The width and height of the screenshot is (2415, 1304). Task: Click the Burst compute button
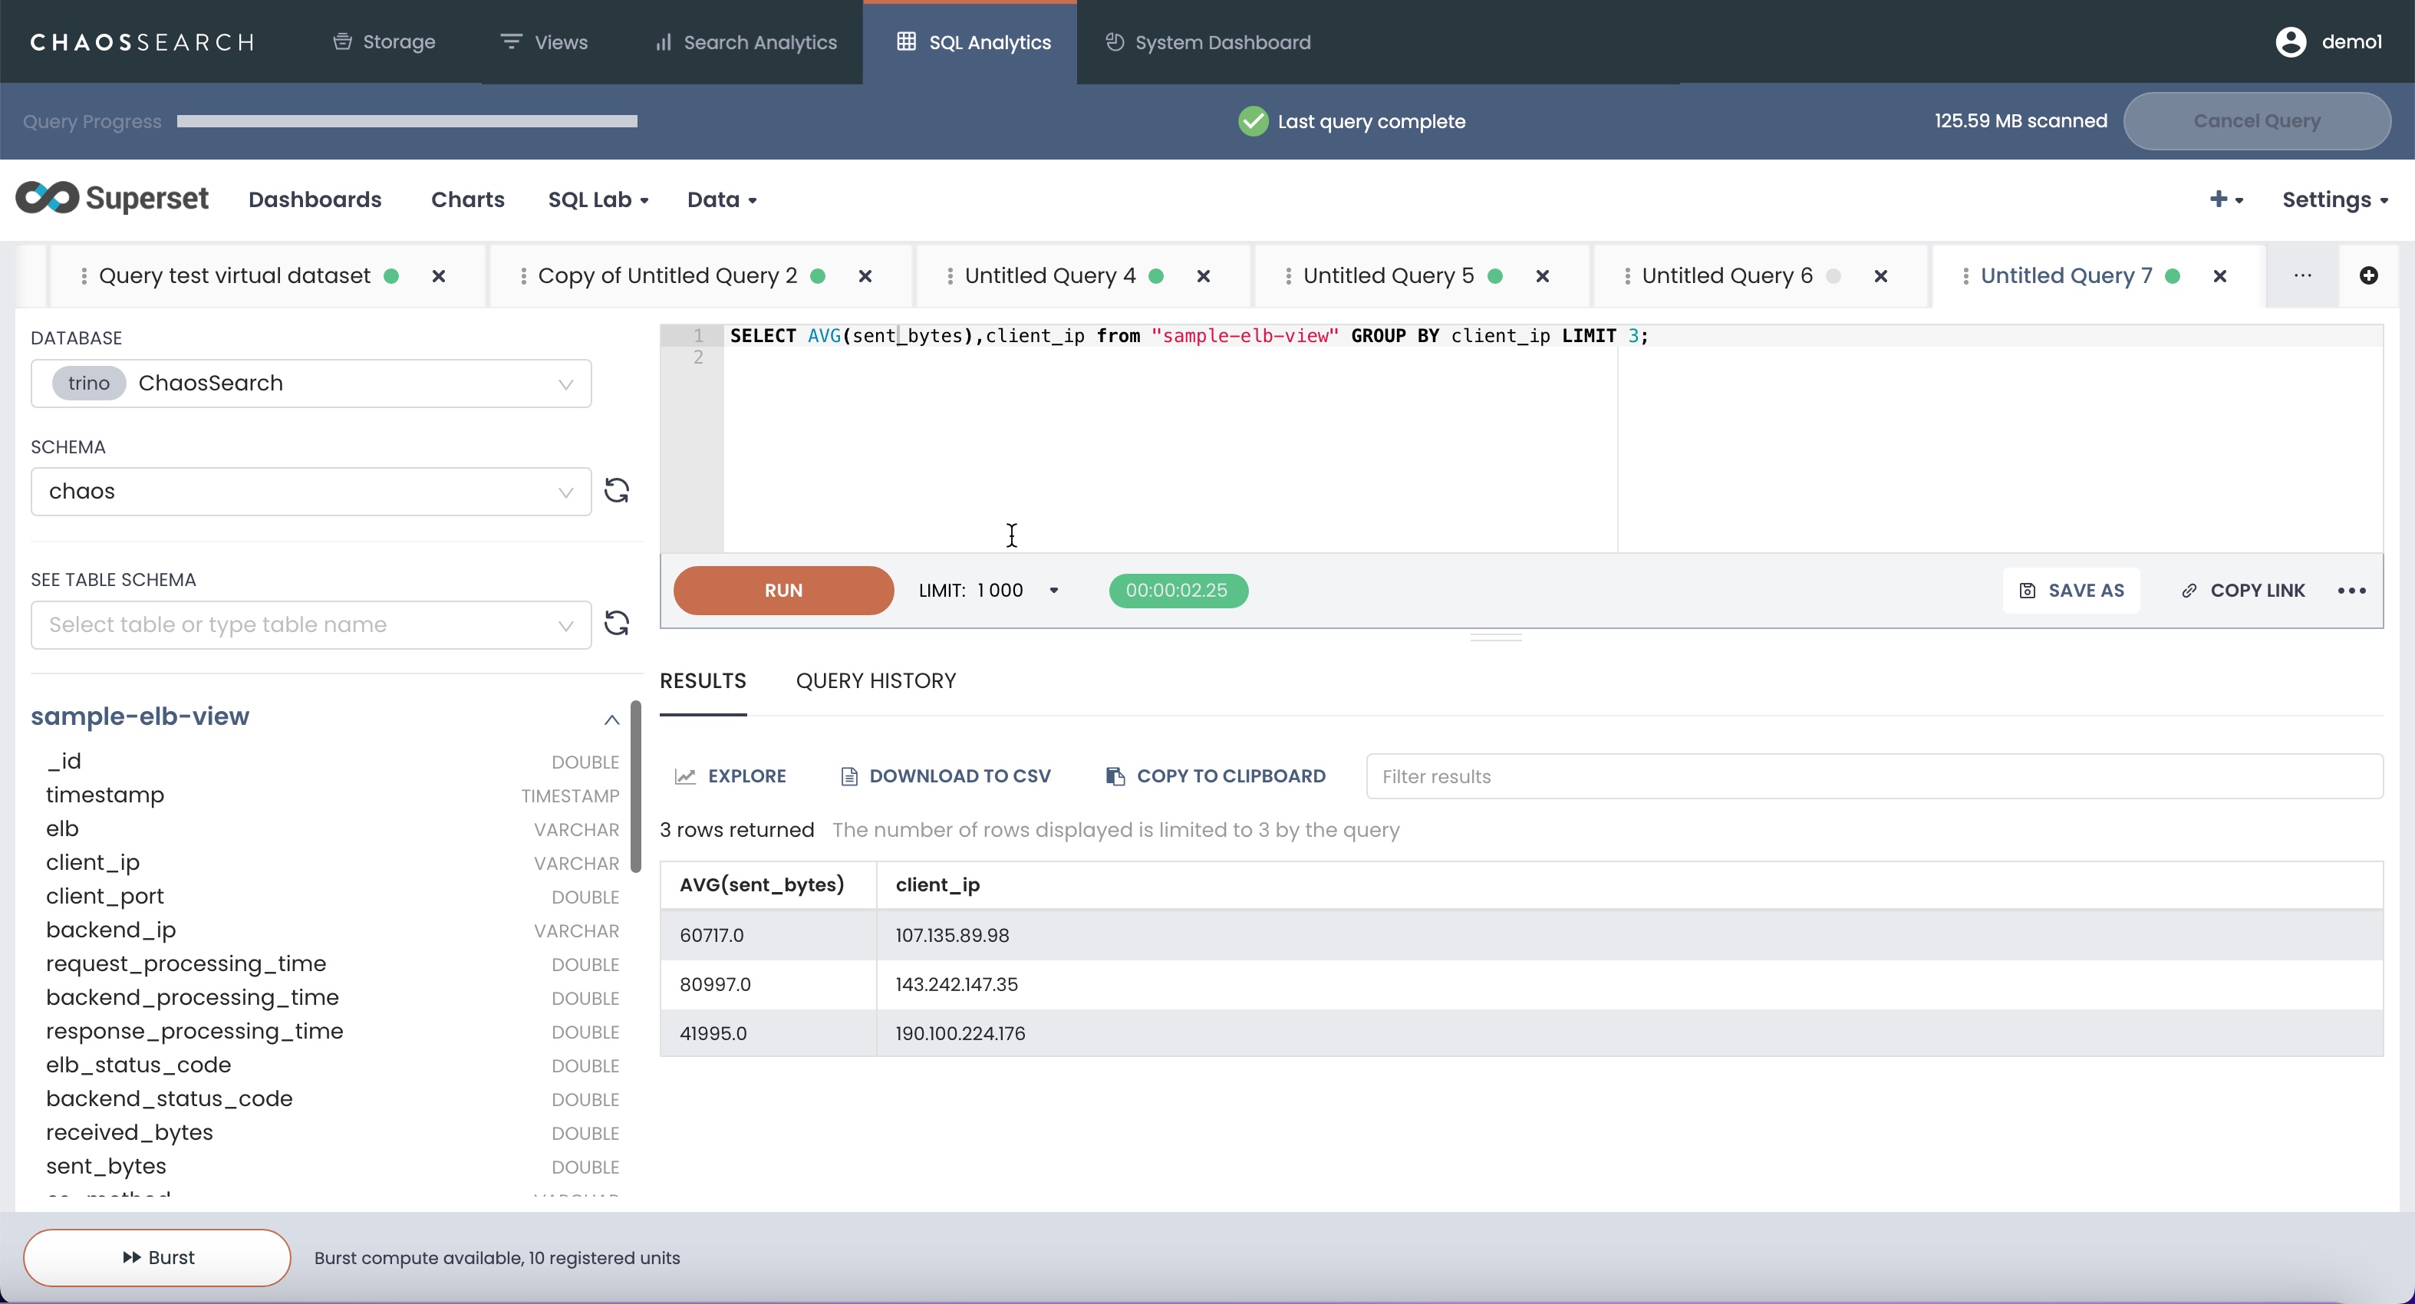click(x=157, y=1257)
